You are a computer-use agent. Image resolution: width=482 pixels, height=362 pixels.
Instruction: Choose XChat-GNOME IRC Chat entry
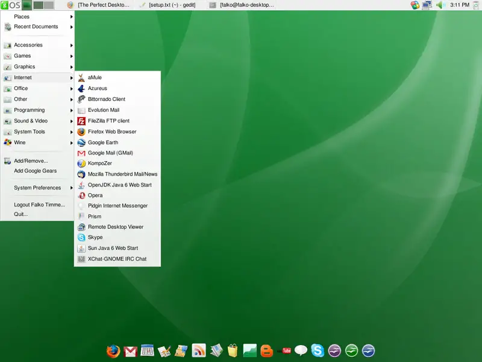(x=117, y=259)
